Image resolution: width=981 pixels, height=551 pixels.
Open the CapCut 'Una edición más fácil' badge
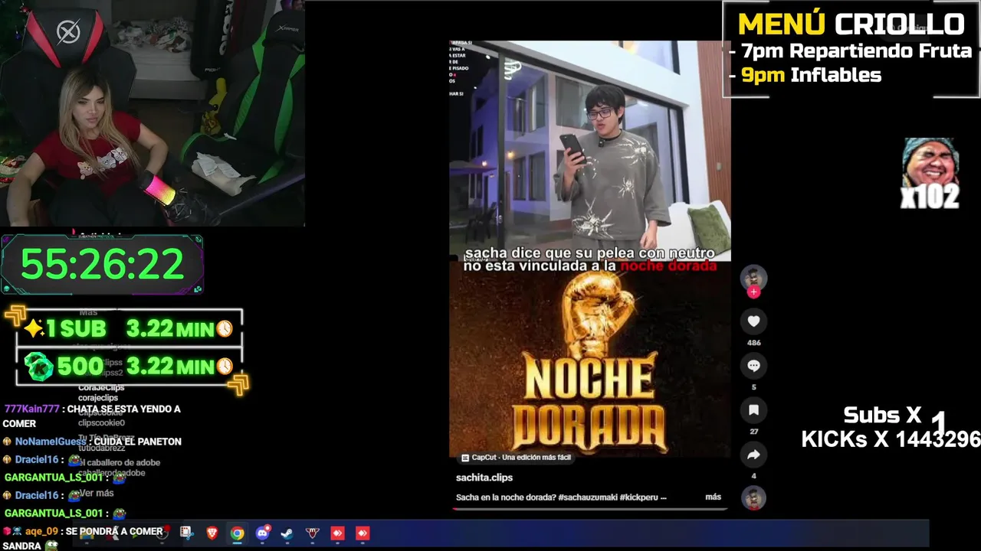click(517, 458)
